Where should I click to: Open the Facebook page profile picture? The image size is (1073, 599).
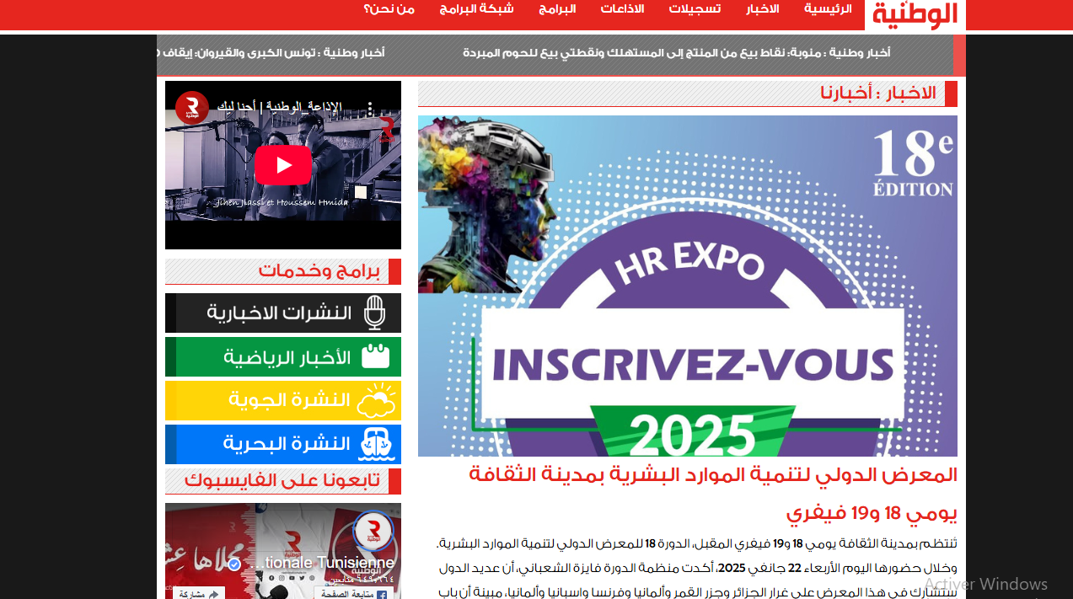click(x=373, y=532)
